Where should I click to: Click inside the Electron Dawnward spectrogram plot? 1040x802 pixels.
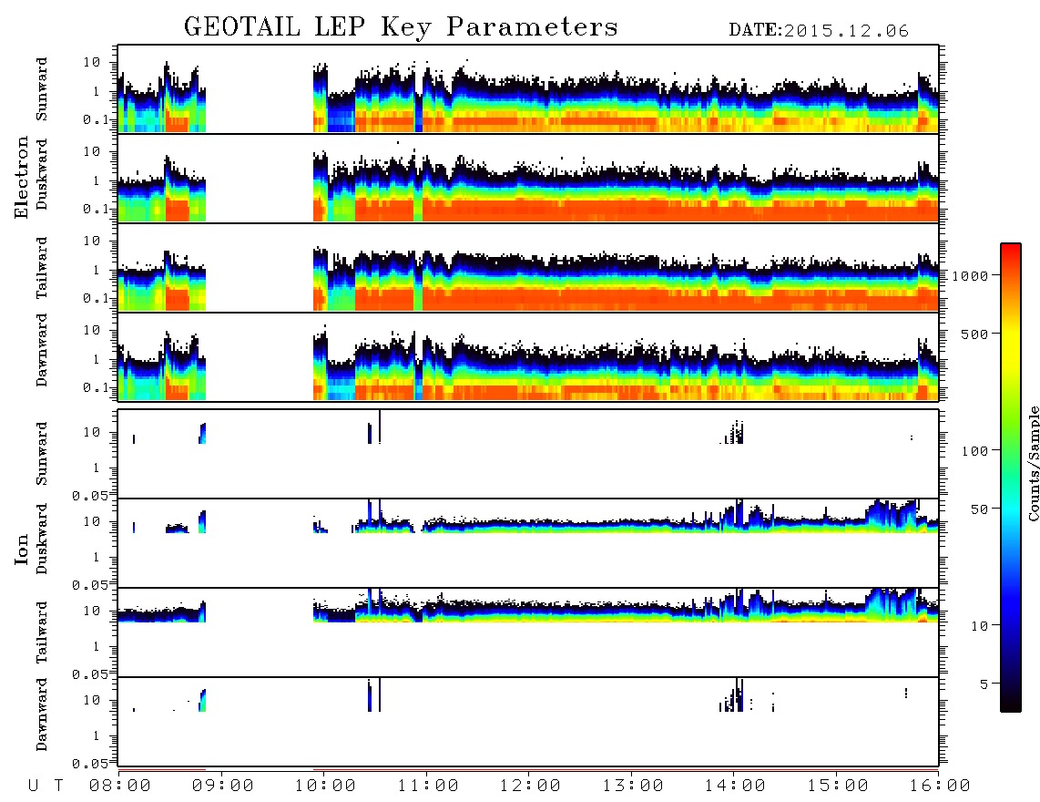click(x=528, y=356)
